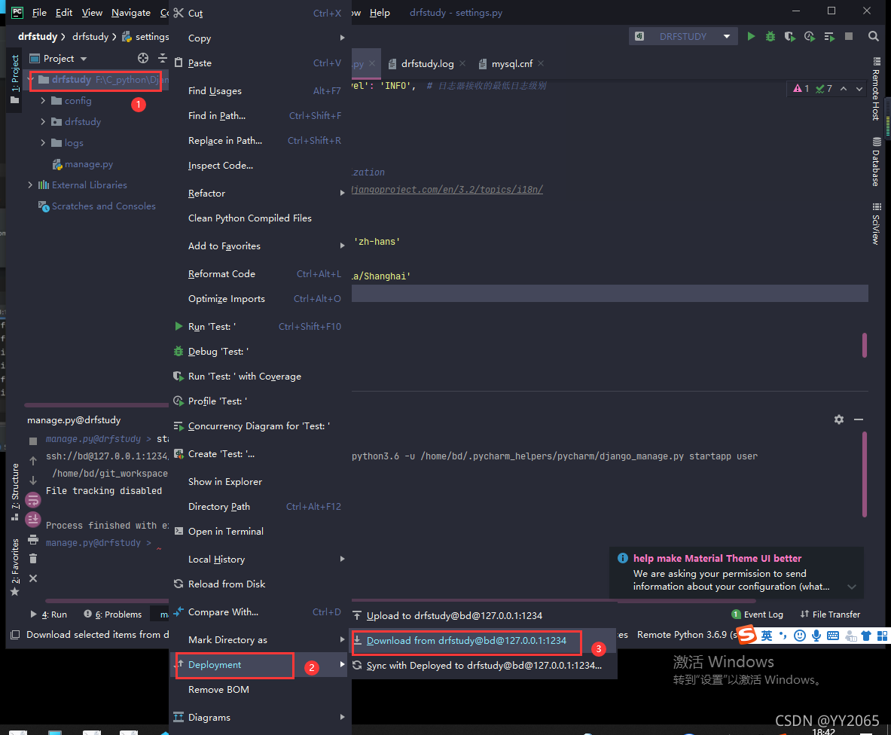Select Sync with Deployed option
This screenshot has height=735, width=891.
[484, 666]
